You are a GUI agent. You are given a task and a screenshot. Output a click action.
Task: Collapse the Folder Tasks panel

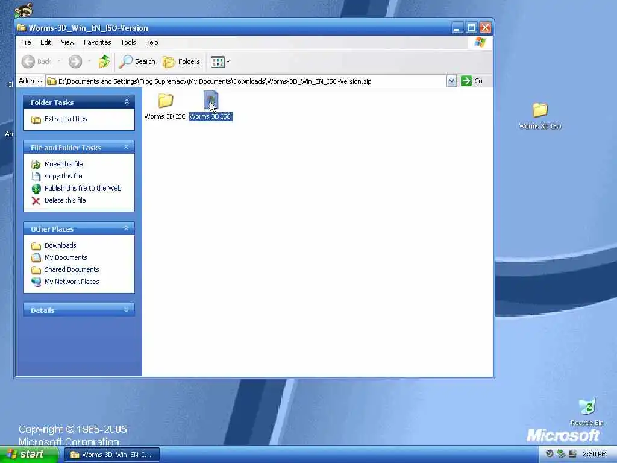click(x=127, y=102)
